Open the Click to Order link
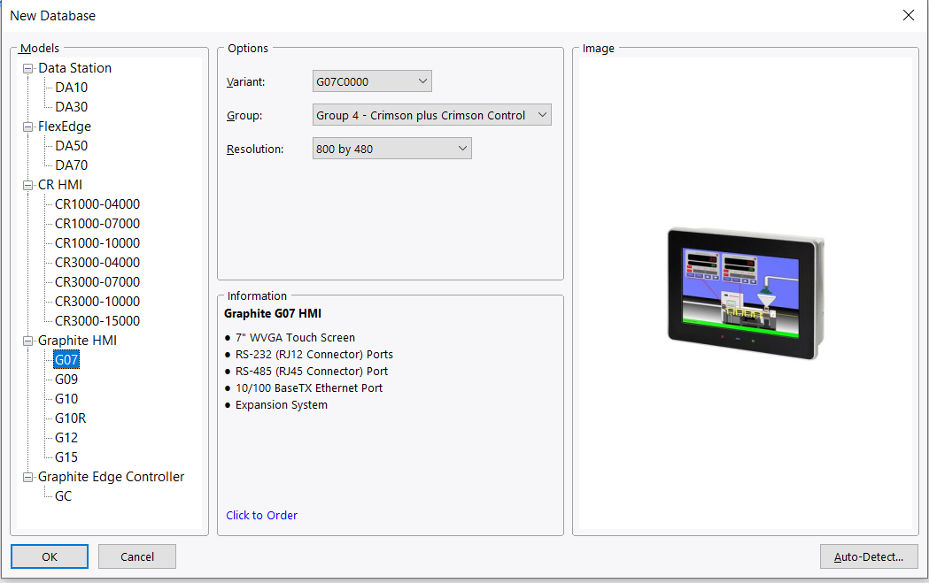The image size is (929, 583). point(262,515)
